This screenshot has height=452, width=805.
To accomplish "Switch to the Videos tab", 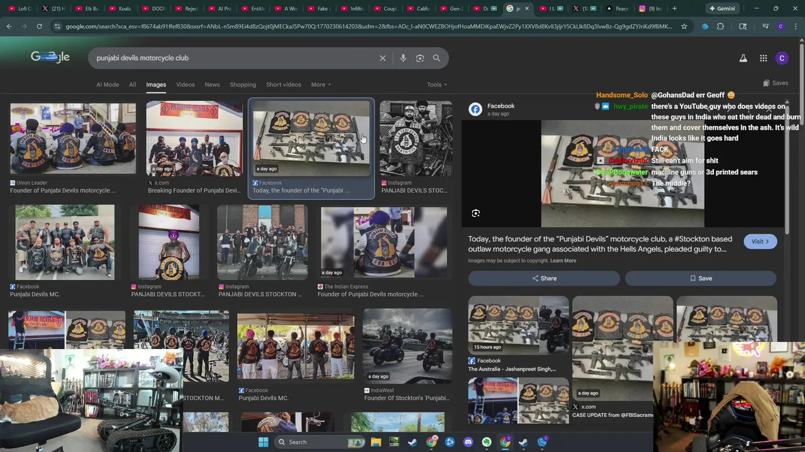I will coord(185,85).
